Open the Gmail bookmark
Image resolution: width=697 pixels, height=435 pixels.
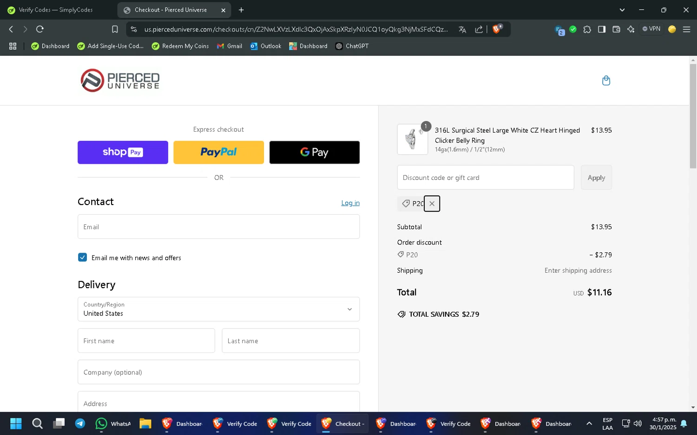(x=230, y=46)
